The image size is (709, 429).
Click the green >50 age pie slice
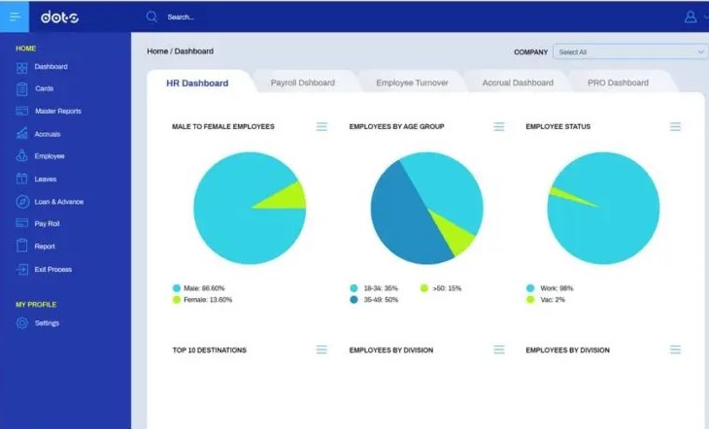[456, 234]
